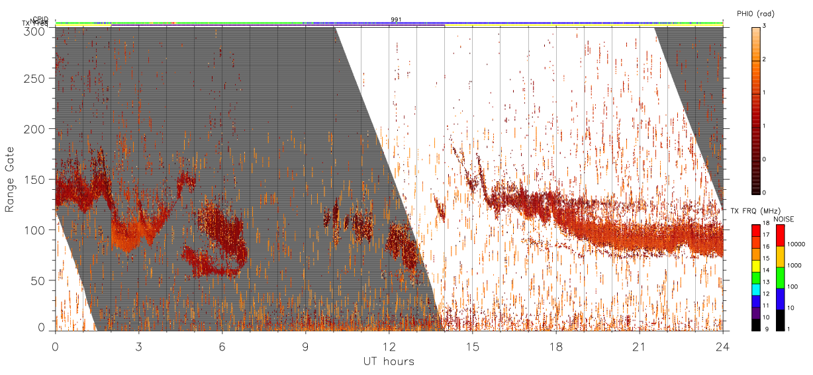
Task: Click the green NOISE swatch between 100 and 1000
Action: pos(780,277)
